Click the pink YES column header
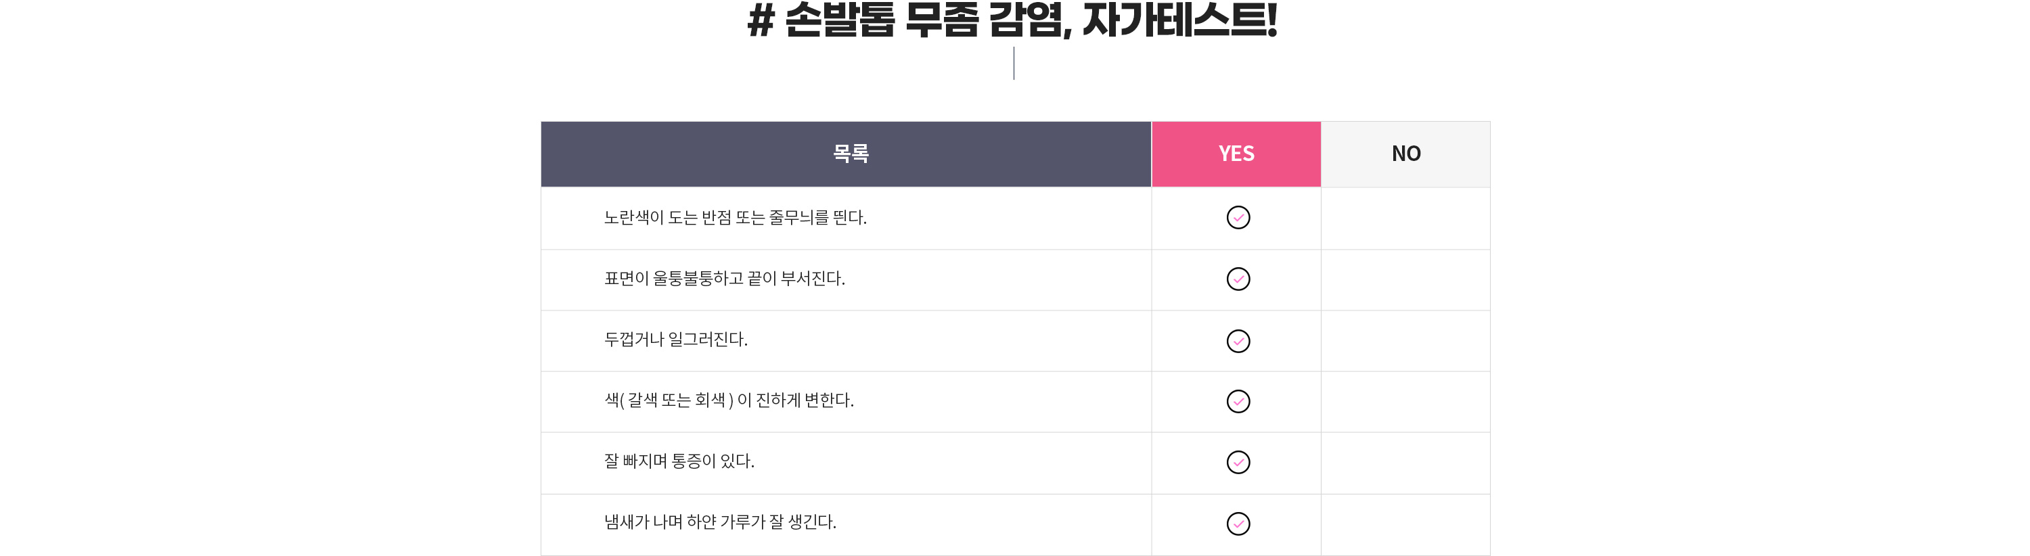The width and height of the screenshot is (2030, 556). point(1236,154)
